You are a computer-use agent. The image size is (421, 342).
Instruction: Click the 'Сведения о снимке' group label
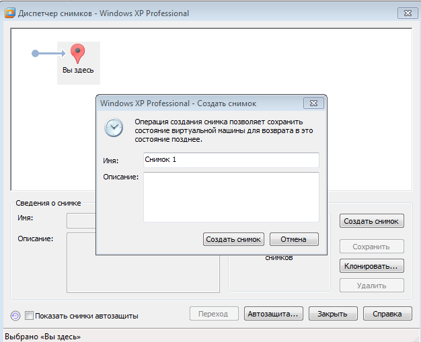48,203
